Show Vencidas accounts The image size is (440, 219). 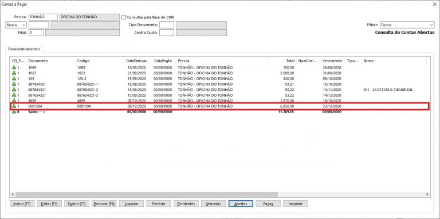[x=213, y=204]
